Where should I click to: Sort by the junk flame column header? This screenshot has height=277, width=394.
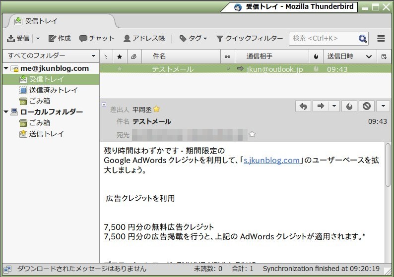[x=316, y=56]
